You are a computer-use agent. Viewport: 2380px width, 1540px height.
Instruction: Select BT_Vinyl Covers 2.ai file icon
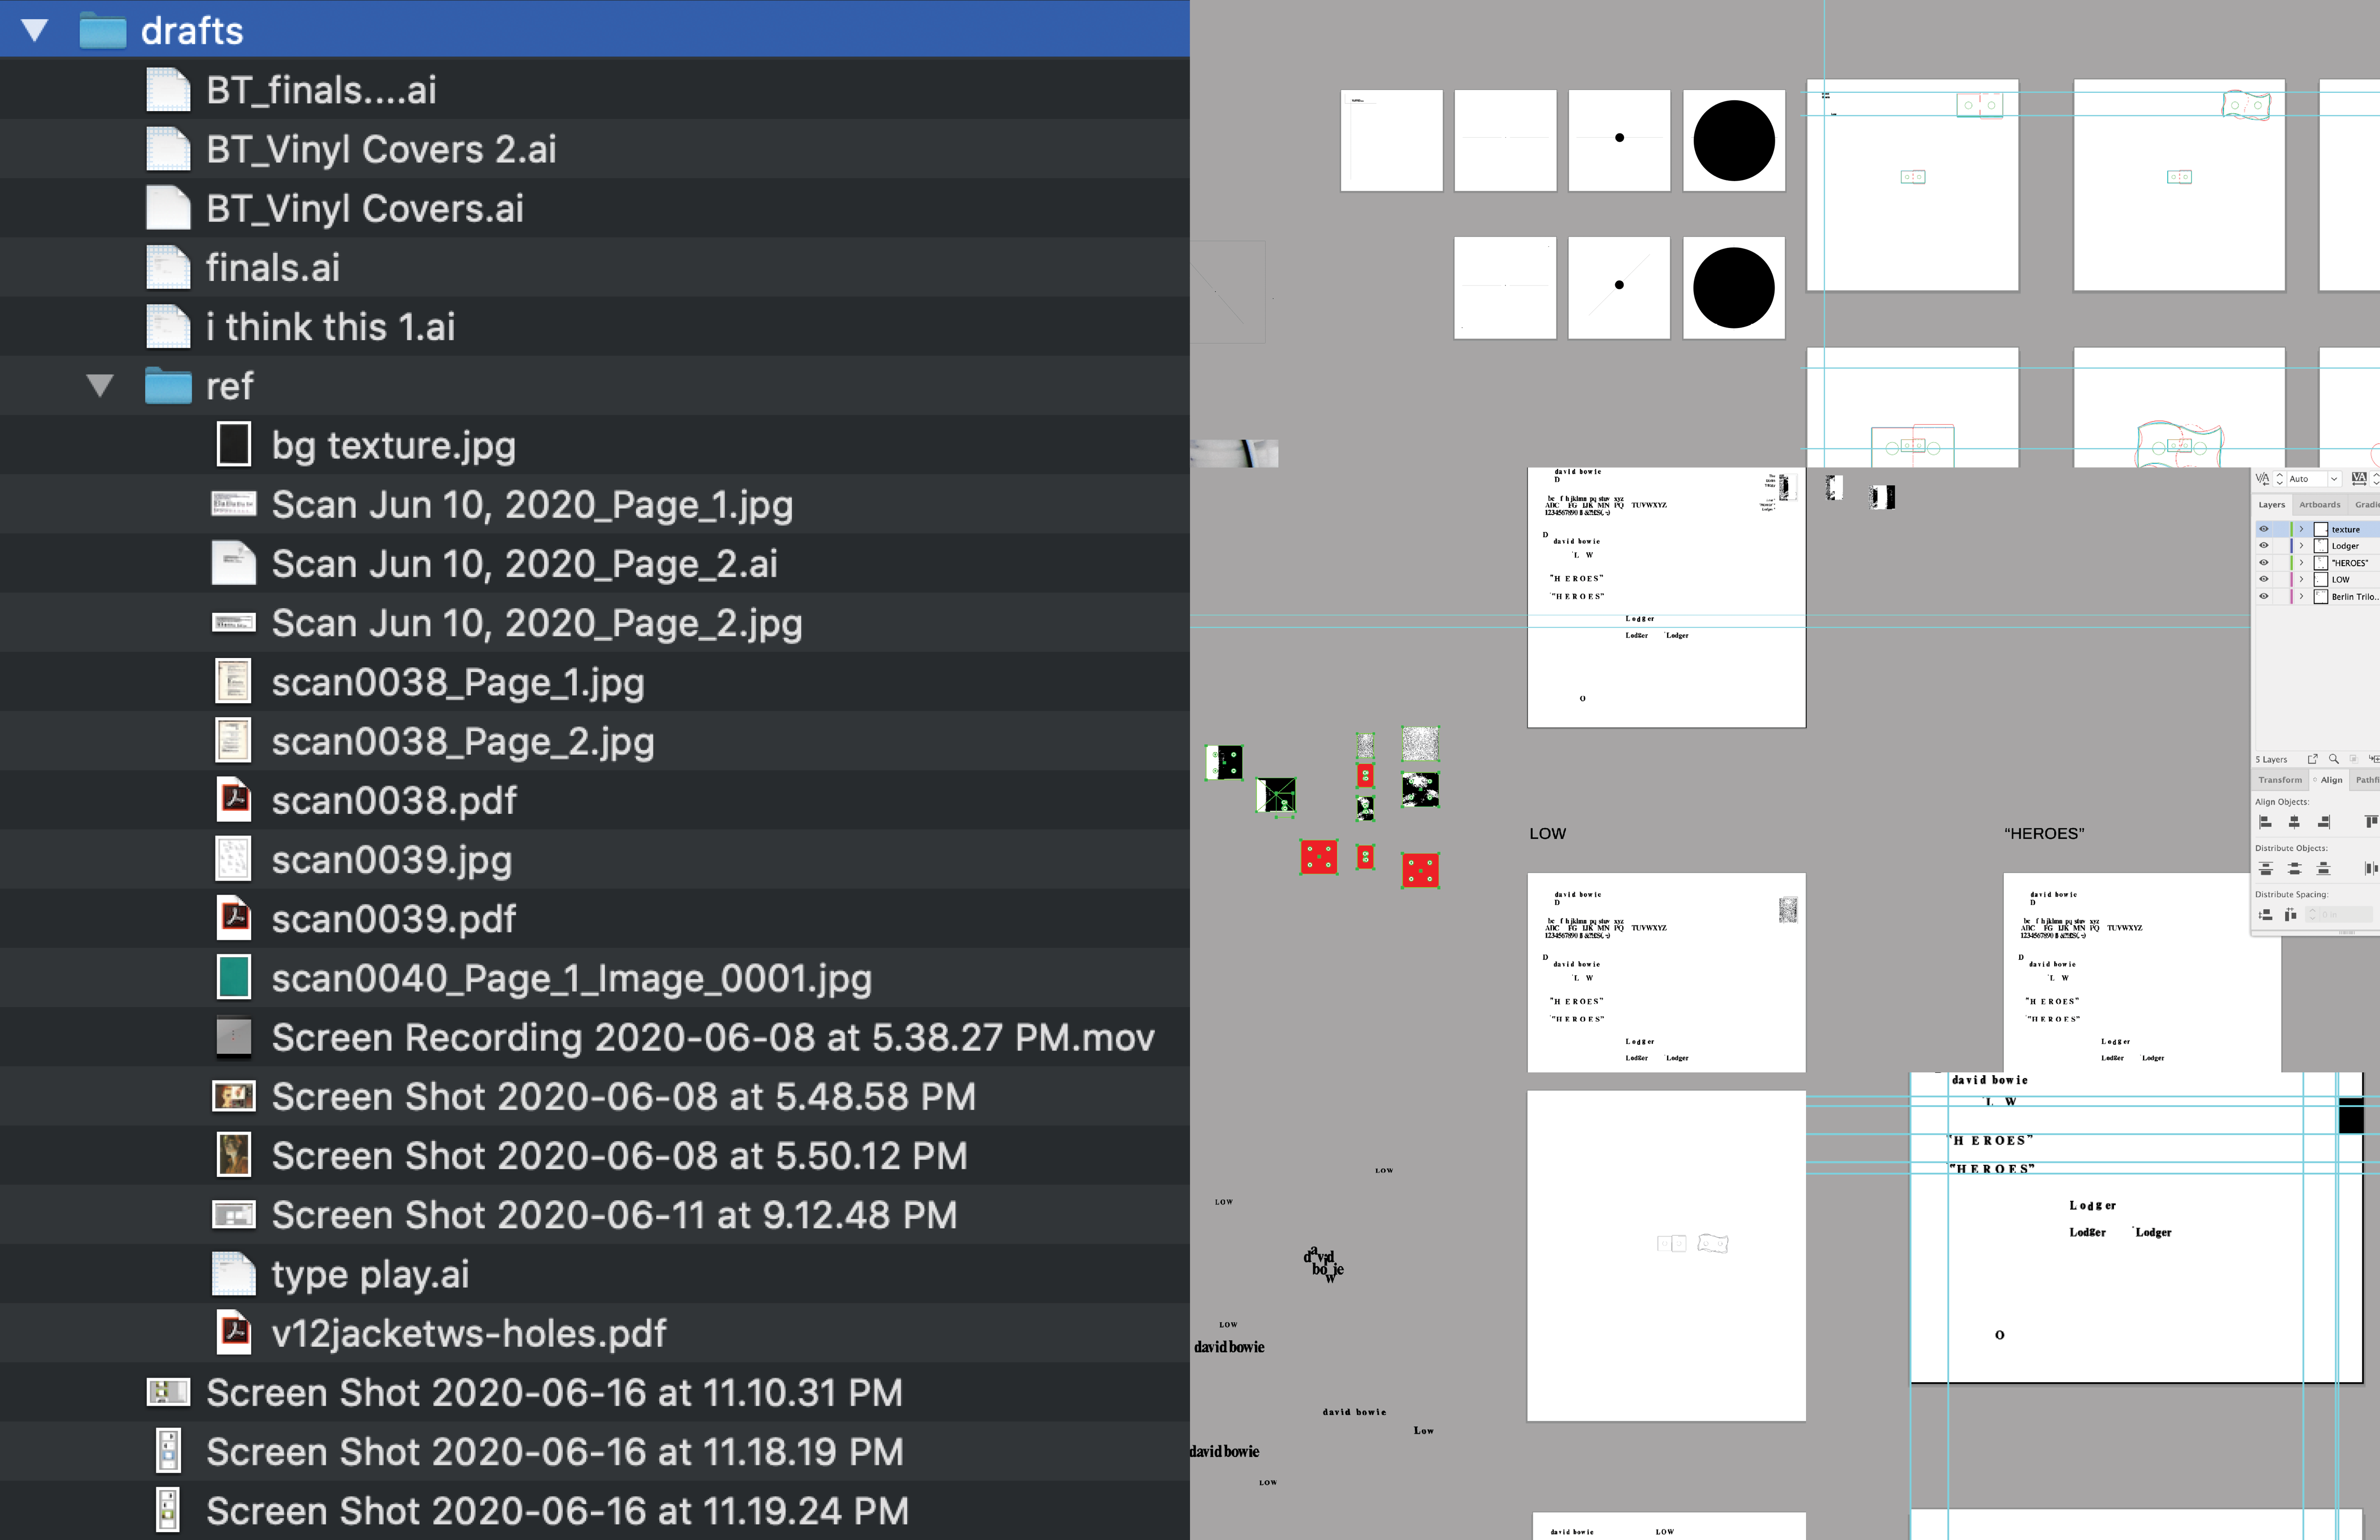(x=168, y=148)
